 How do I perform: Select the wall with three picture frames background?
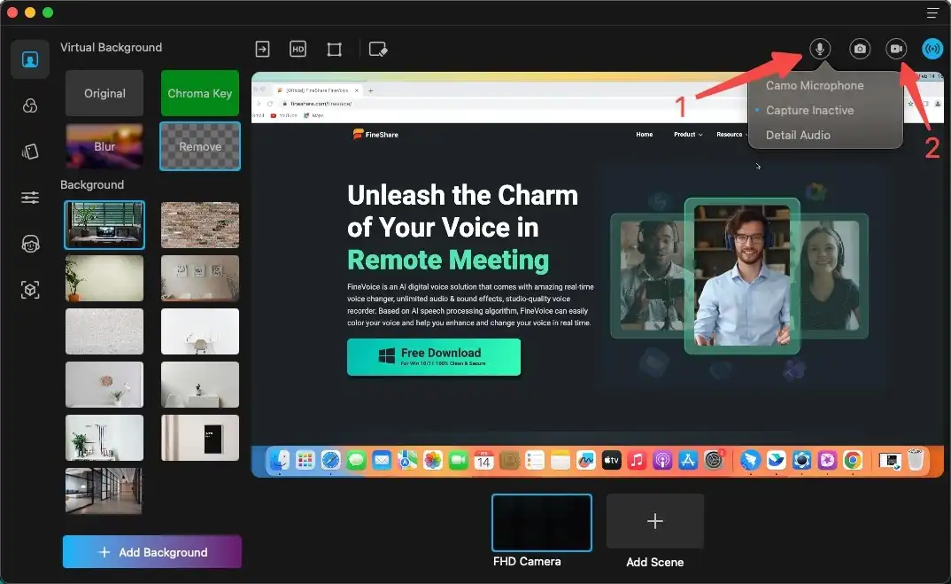[x=199, y=278]
